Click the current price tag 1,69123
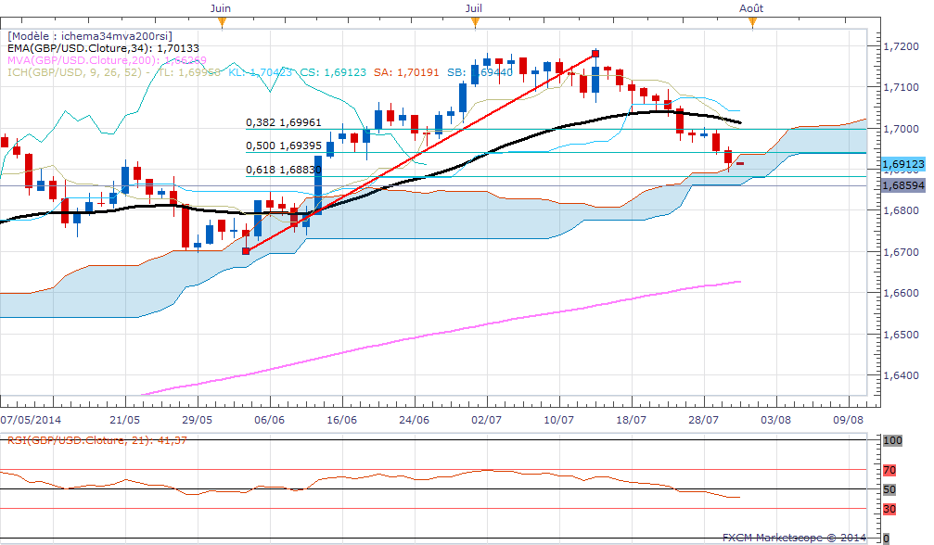Image resolution: width=934 pixels, height=545 pixels. (901, 165)
